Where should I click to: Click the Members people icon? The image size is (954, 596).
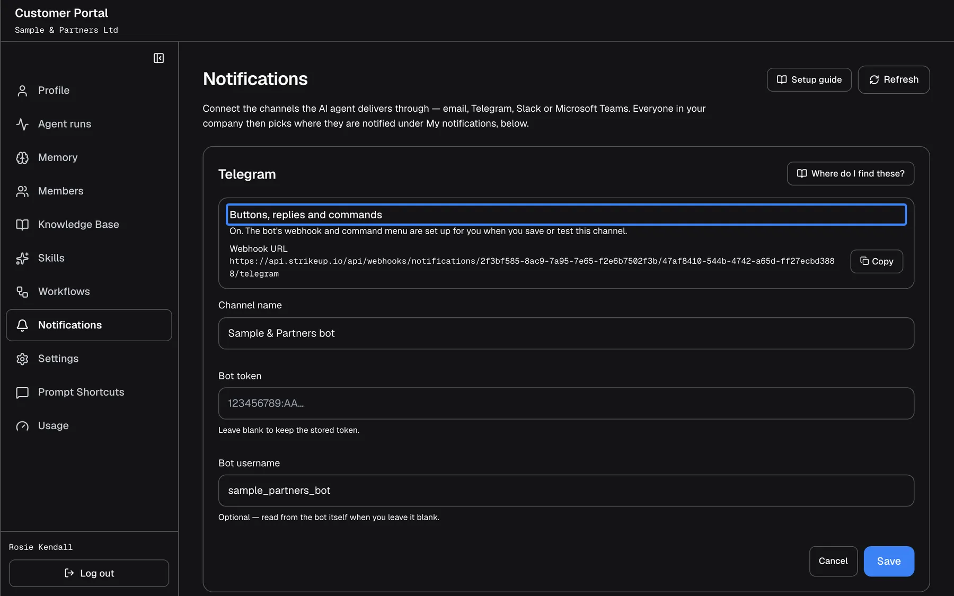pos(22,191)
